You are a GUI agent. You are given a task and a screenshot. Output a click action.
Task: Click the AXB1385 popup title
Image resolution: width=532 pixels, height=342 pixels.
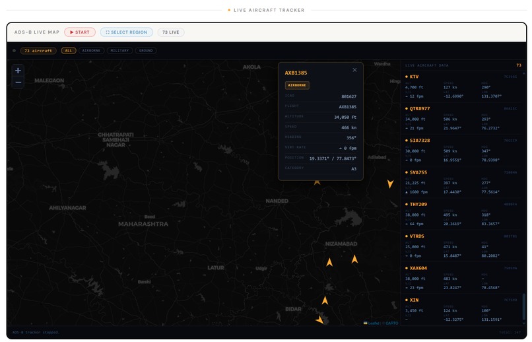[x=296, y=73]
